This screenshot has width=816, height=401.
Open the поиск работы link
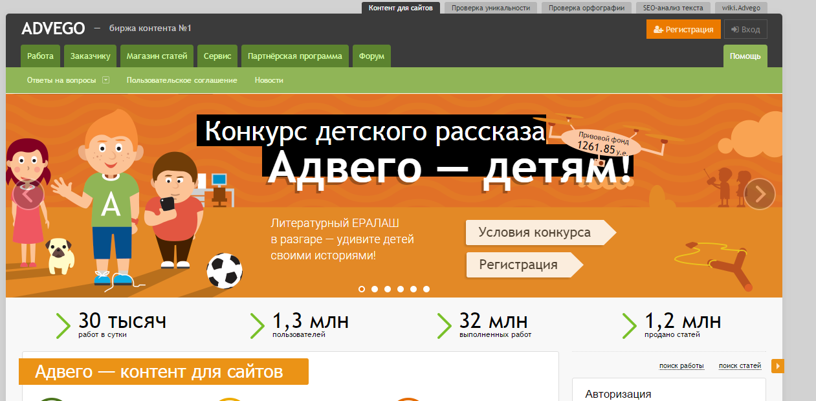pyautogui.click(x=681, y=366)
